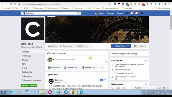Open the first Telegram taskbar icon
The height and width of the screenshot is (97, 172).
coord(66,92)
